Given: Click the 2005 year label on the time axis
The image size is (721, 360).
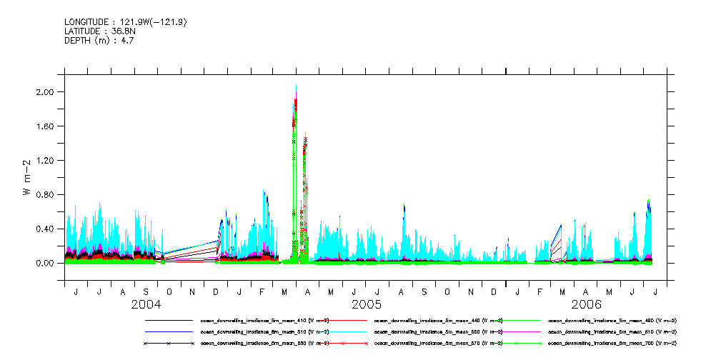Looking at the screenshot, I should [x=366, y=305].
